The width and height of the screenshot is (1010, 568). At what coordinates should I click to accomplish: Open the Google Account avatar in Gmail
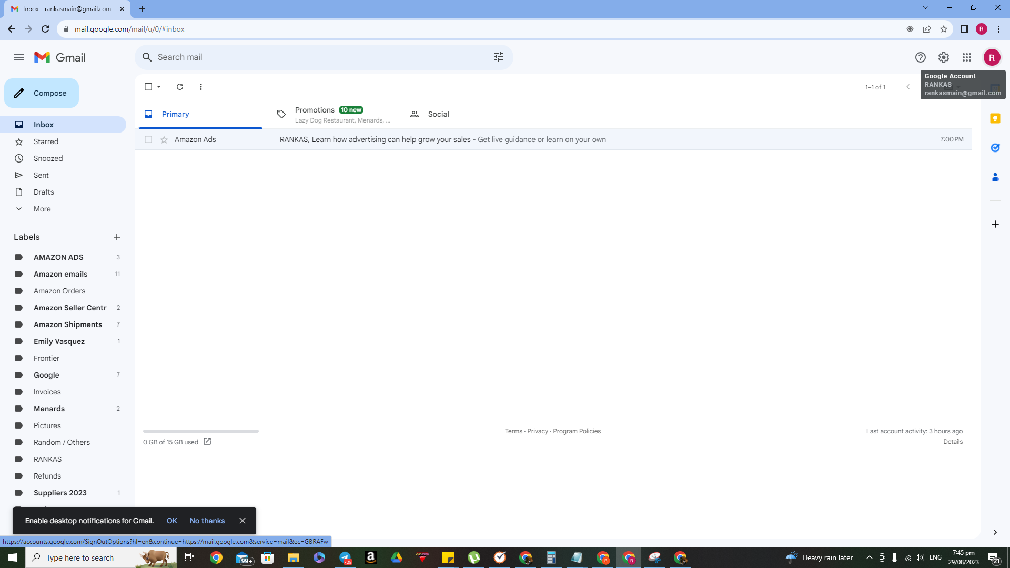coord(992,57)
